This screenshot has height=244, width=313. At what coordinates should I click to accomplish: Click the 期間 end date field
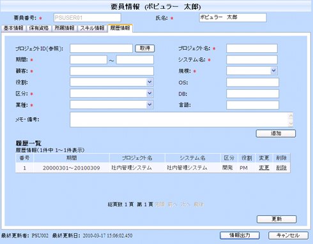click(x=135, y=60)
